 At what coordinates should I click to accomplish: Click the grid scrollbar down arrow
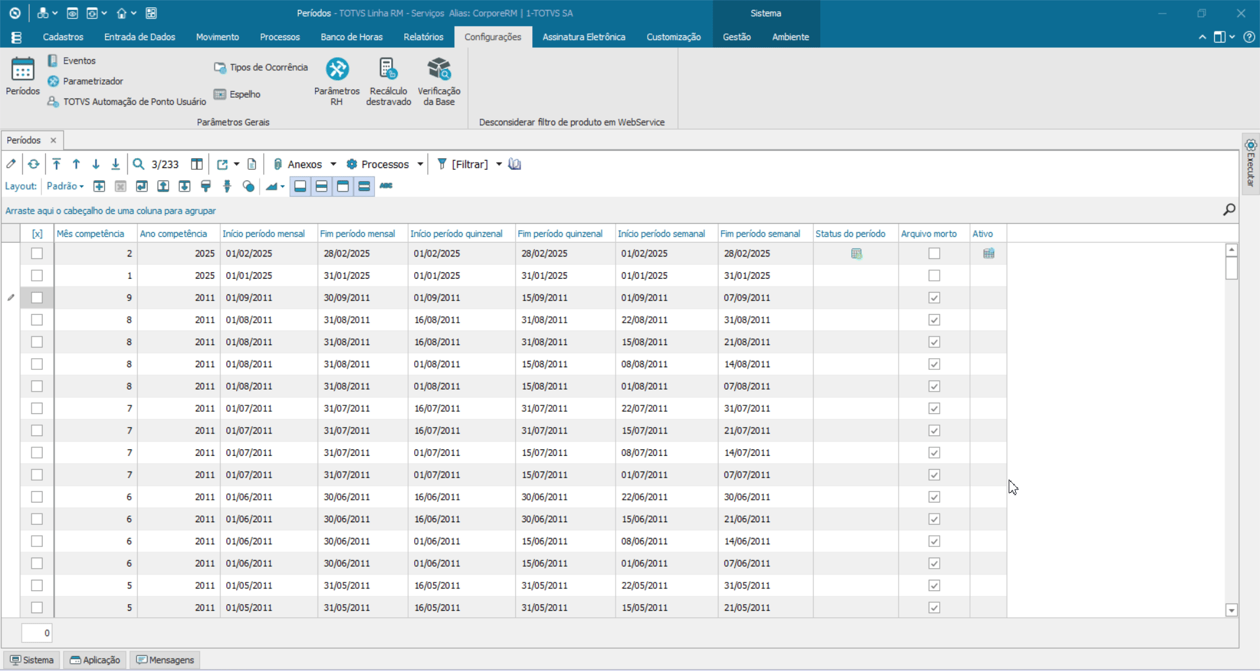coord(1232,610)
